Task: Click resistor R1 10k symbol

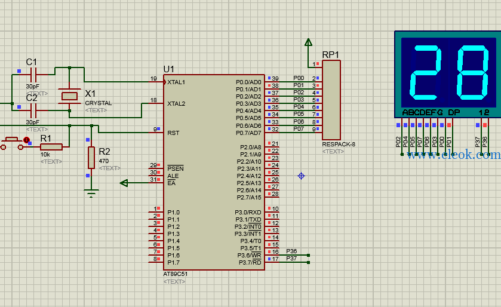Action: [51, 147]
